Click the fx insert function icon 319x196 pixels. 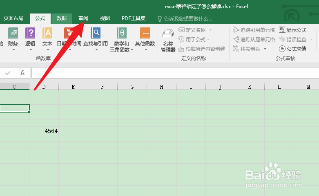[22, 73]
